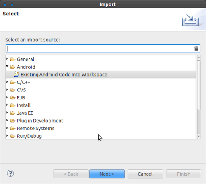Expand the Java EE category

coord(7,113)
